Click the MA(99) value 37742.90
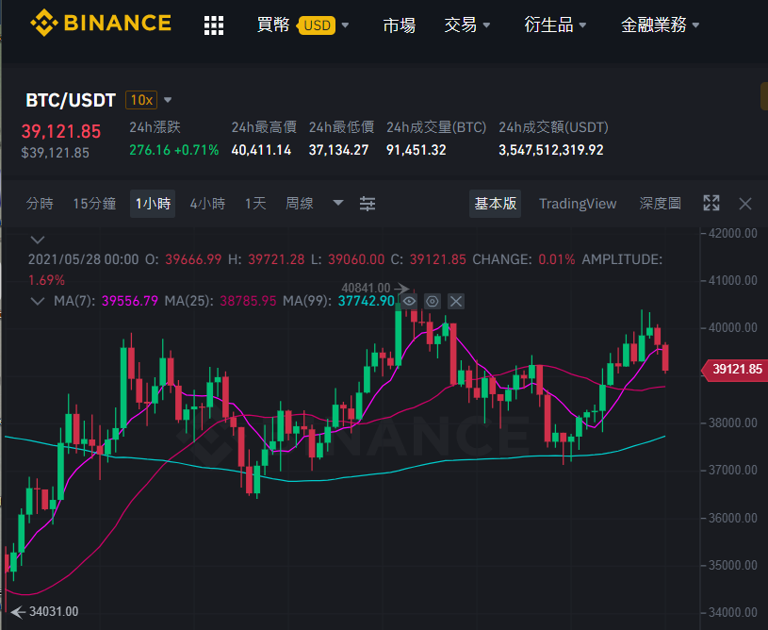Screen dimensions: 768x630 tap(367, 301)
